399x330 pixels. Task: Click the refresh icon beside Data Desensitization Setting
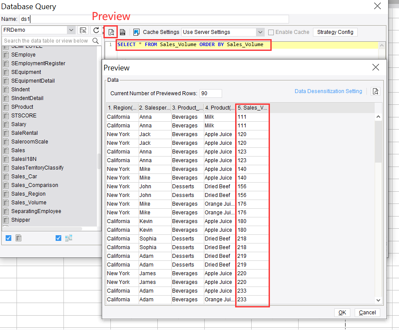376,91
